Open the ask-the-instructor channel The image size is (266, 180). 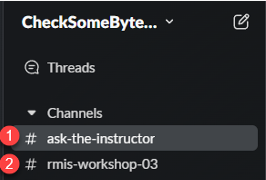101,139
